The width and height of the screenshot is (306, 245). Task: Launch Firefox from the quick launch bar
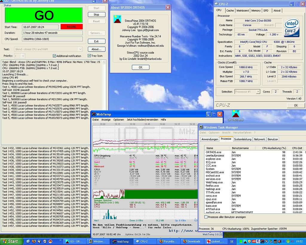[x=34, y=241]
